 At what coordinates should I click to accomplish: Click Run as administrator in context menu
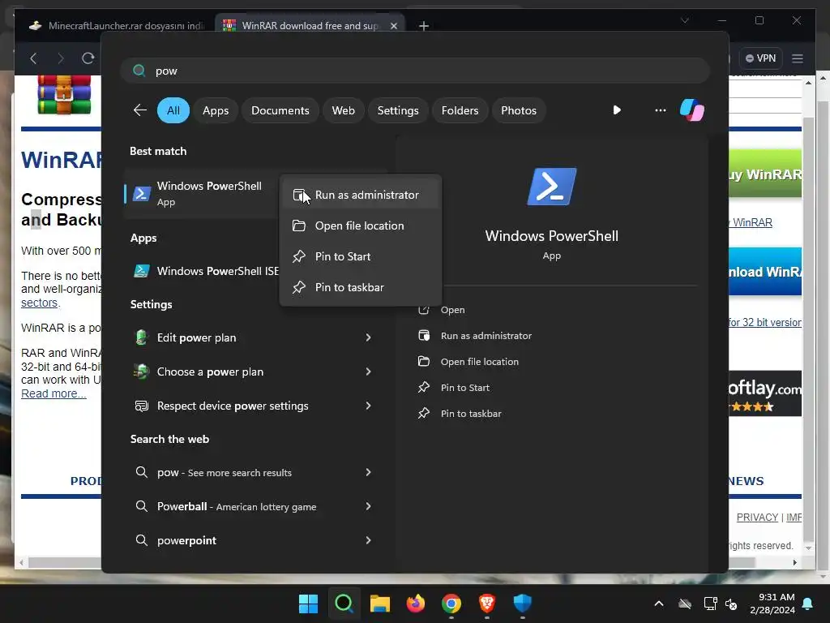pyautogui.click(x=361, y=195)
